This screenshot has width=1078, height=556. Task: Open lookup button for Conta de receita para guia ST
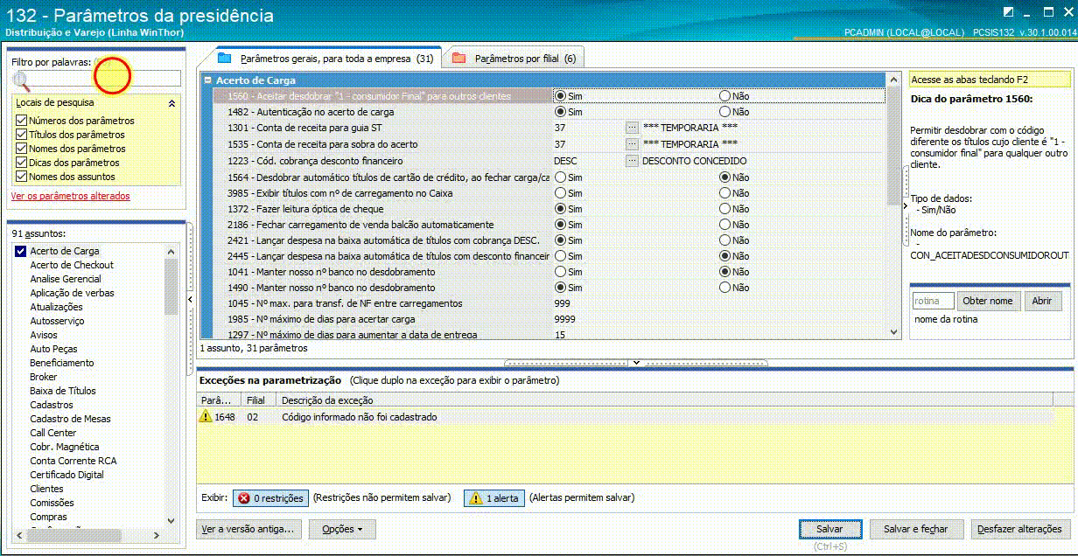[632, 129]
